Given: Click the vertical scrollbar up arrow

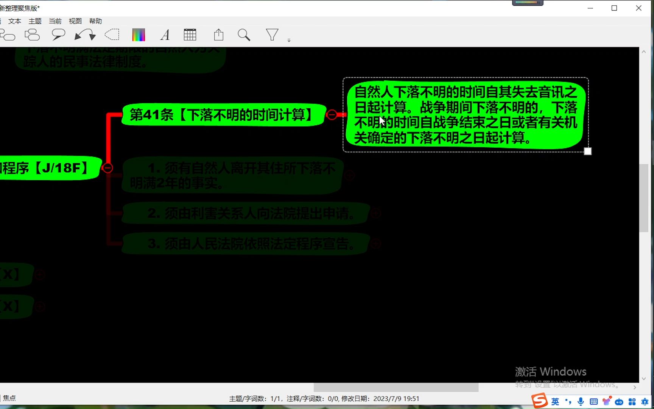Looking at the screenshot, I should pos(644,52).
